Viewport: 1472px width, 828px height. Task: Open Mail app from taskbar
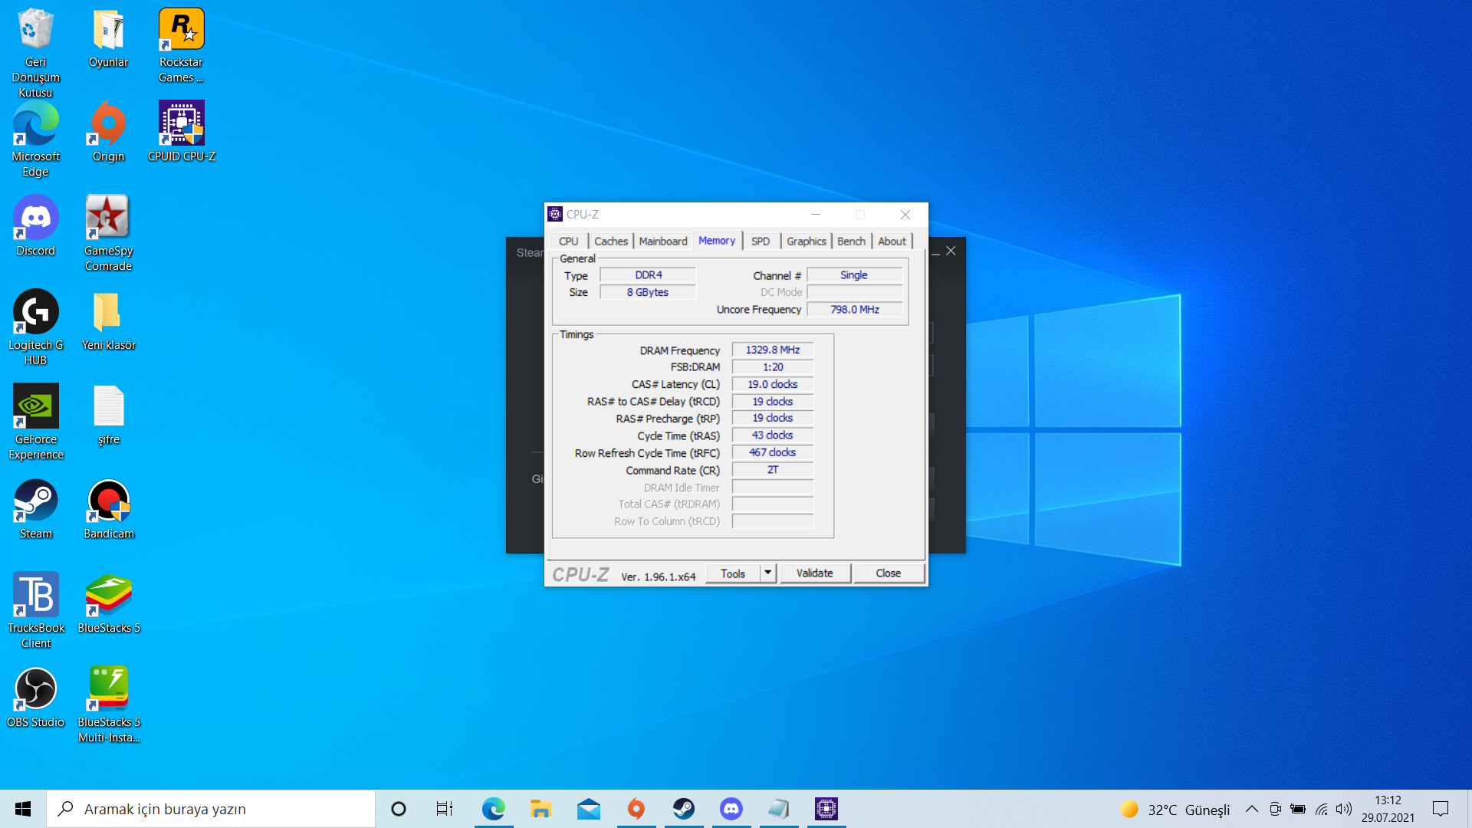tap(588, 809)
